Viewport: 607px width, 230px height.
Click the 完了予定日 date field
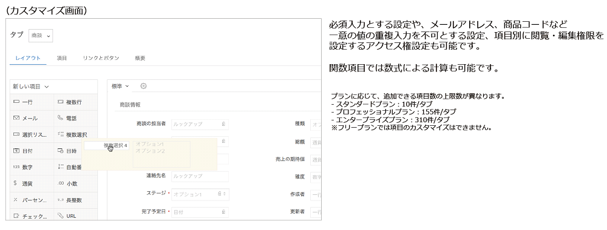[x=200, y=212]
